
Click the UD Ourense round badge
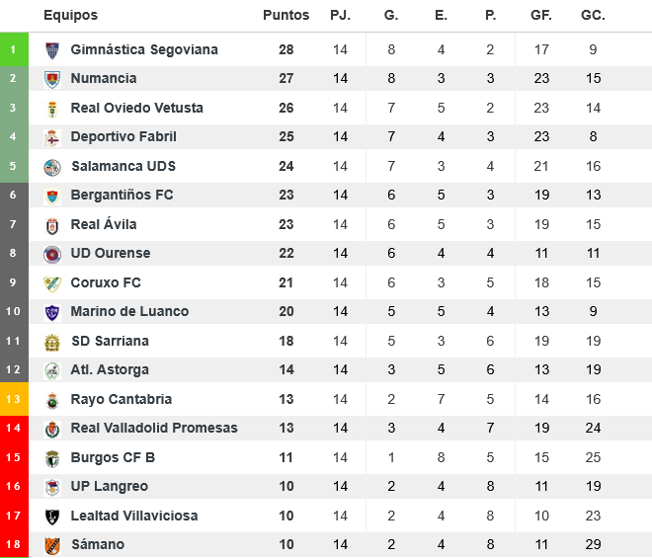pos(52,254)
